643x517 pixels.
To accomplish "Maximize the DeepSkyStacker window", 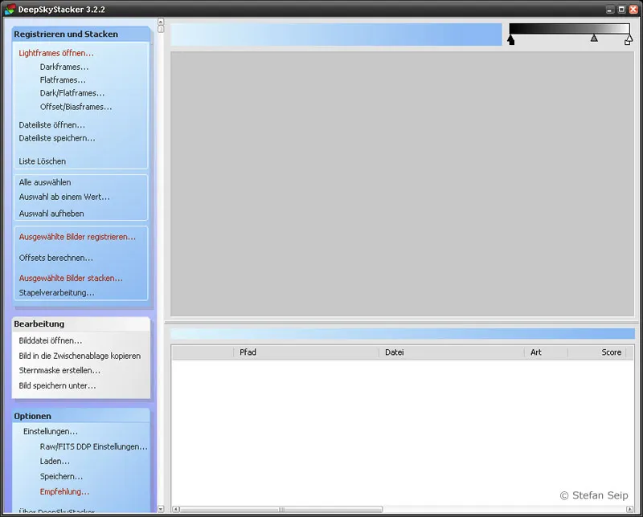I will pyautogui.click(x=621, y=10).
